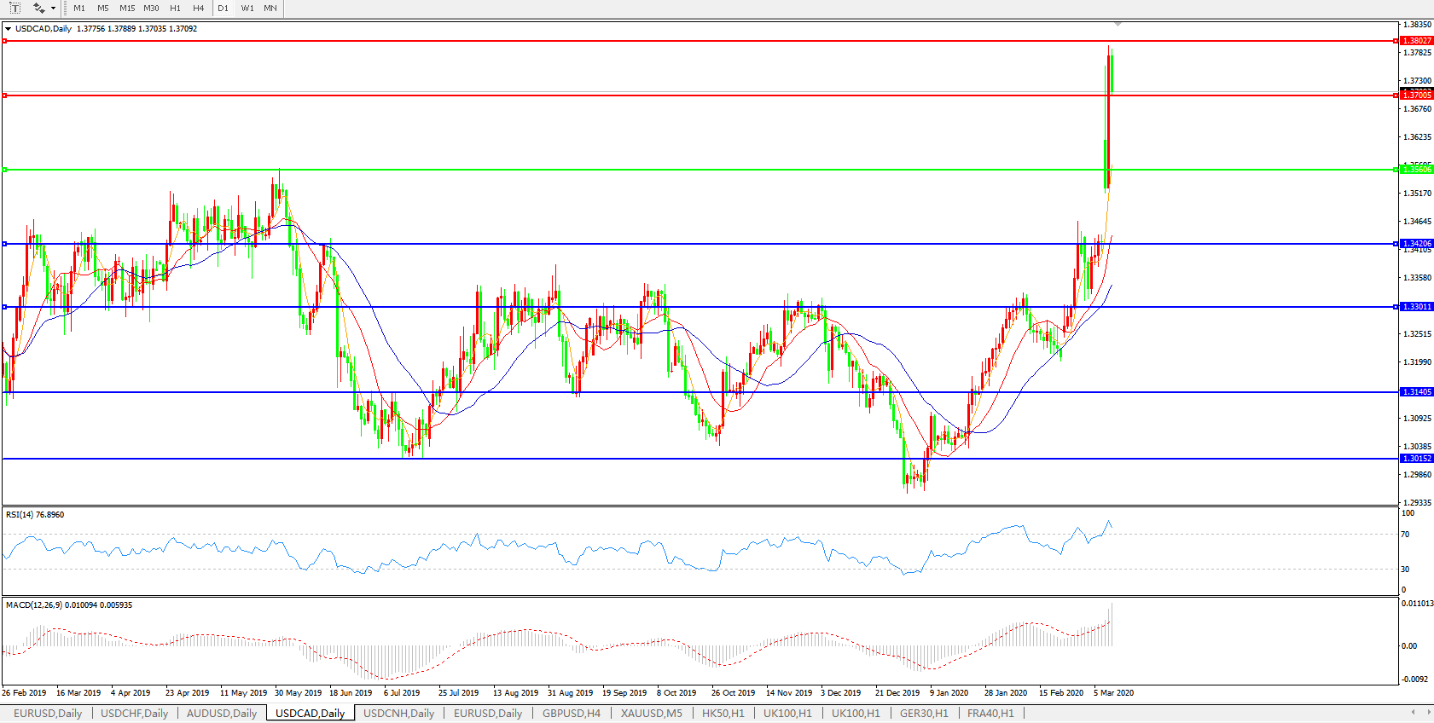
Task: Click left handle of red 1.37005 line
Action: (4, 95)
